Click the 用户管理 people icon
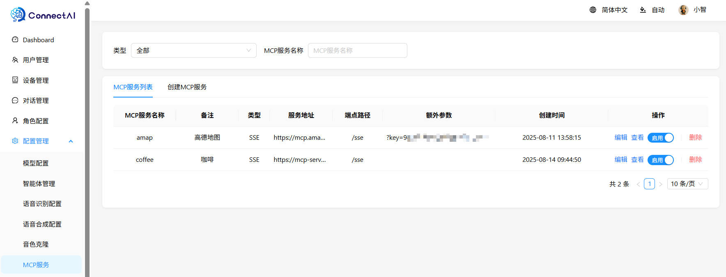This screenshot has width=726, height=277. (15, 60)
